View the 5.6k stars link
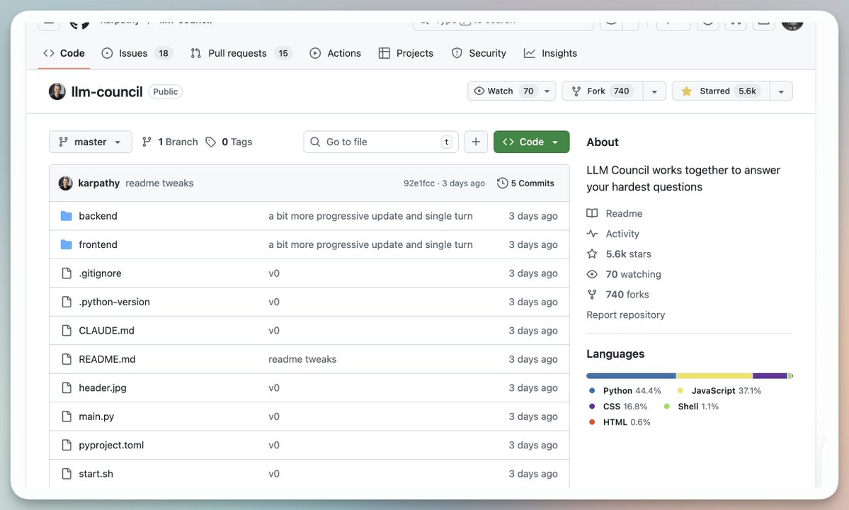This screenshot has width=849, height=510. (x=619, y=254)
